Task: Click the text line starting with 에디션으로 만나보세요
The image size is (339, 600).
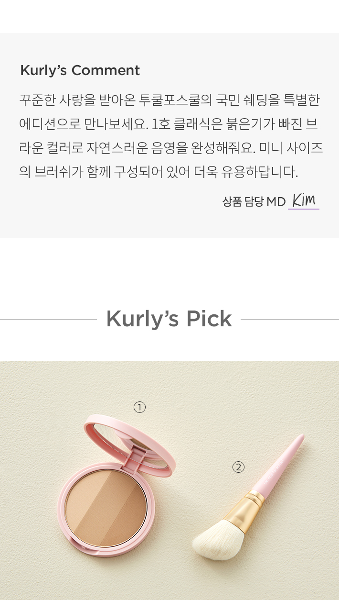Action: 169,124
